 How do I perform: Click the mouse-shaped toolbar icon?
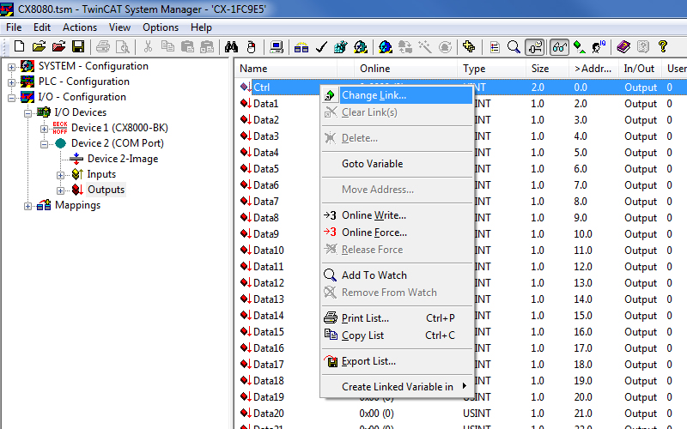tap(251, 46)
